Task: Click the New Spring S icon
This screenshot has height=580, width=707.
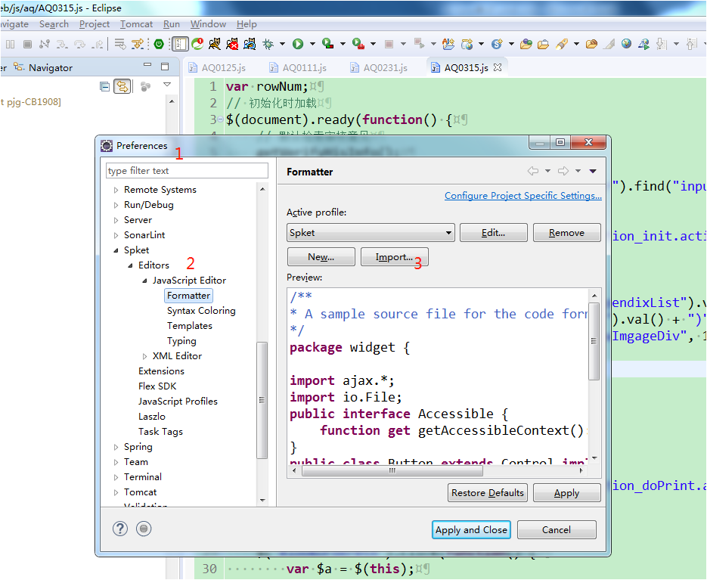Action: pos(497,44)
